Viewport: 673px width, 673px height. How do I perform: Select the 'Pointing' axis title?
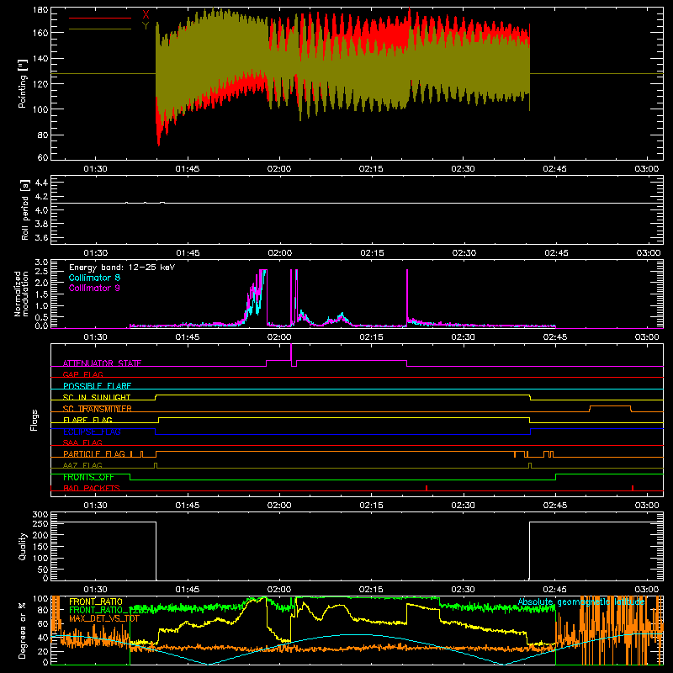pos(23,83)
